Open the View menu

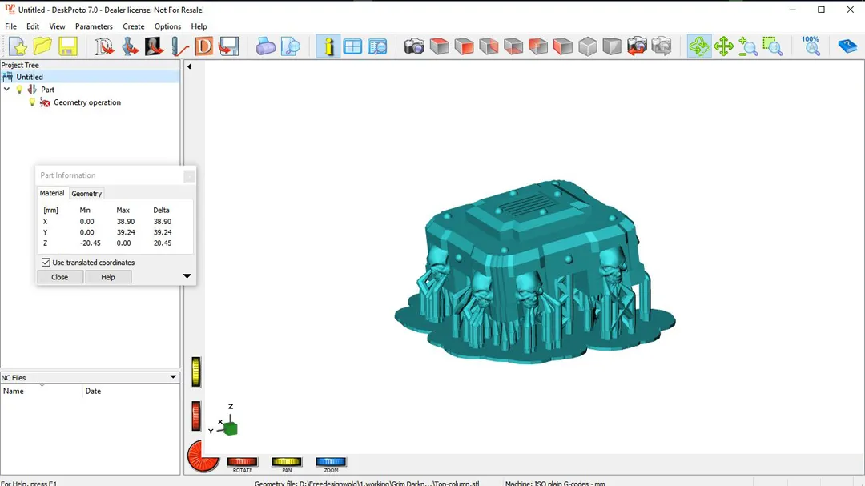coord(57,26)
